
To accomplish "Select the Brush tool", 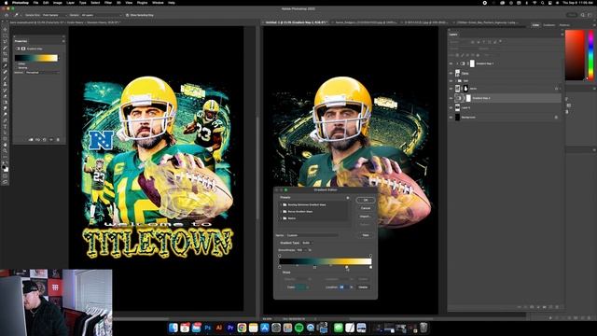I will point(5,78).
